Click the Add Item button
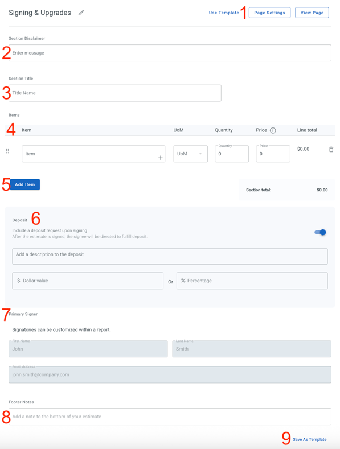The image size is (340, 449). [25, 184]
